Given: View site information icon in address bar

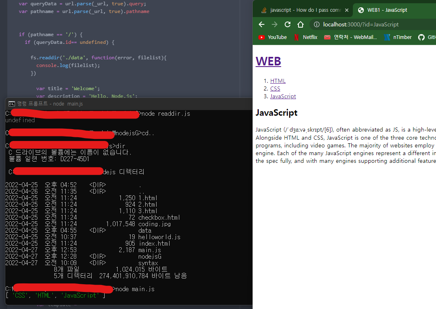Looking at the screenshot, I should click(317, 24).
